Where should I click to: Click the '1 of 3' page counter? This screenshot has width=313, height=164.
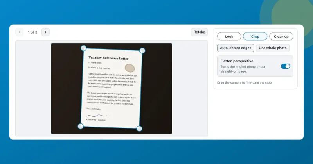pyautogui.click(x=32, y=32)
